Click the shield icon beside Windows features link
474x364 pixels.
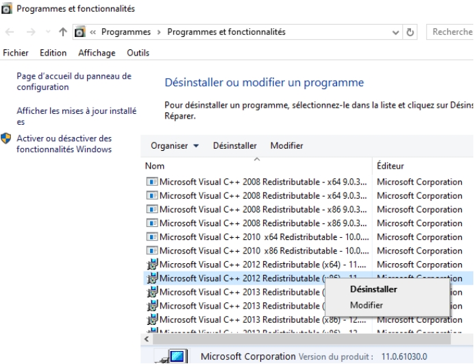tap(5, 138)
